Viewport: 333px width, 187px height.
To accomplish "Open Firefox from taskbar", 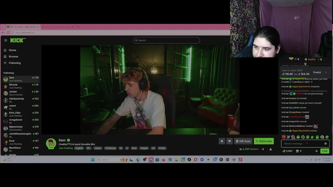I will click(x=164, y=159).
